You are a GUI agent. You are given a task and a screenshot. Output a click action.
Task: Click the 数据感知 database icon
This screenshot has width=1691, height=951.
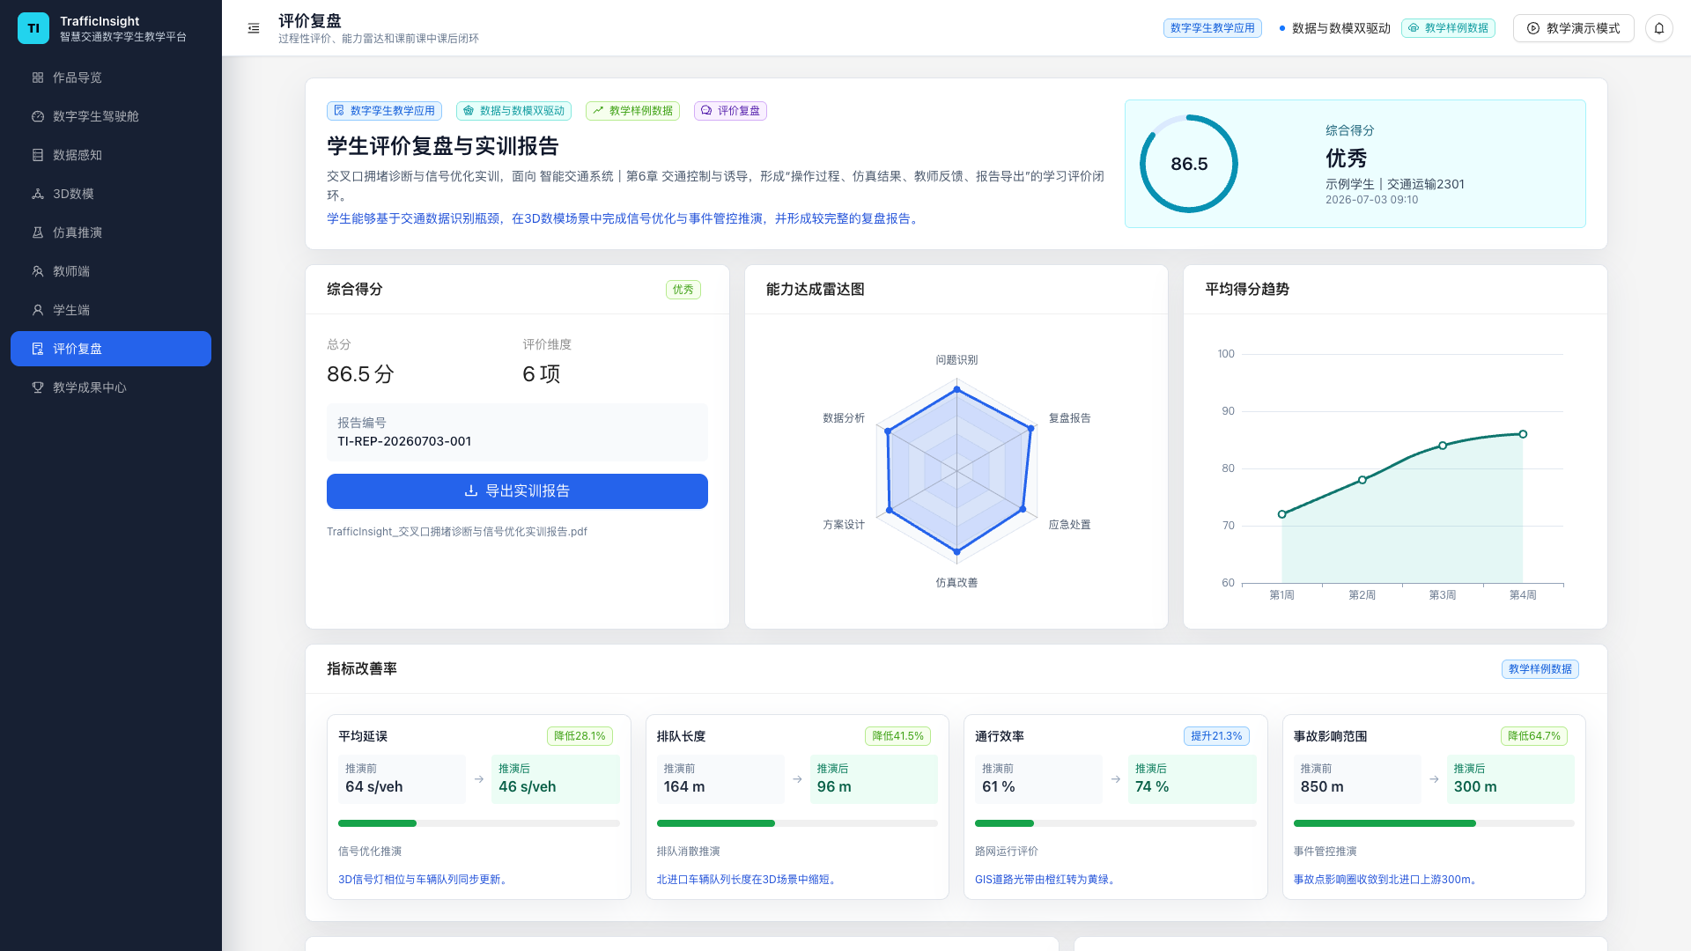pyautogui.click(x=38, y=155)
